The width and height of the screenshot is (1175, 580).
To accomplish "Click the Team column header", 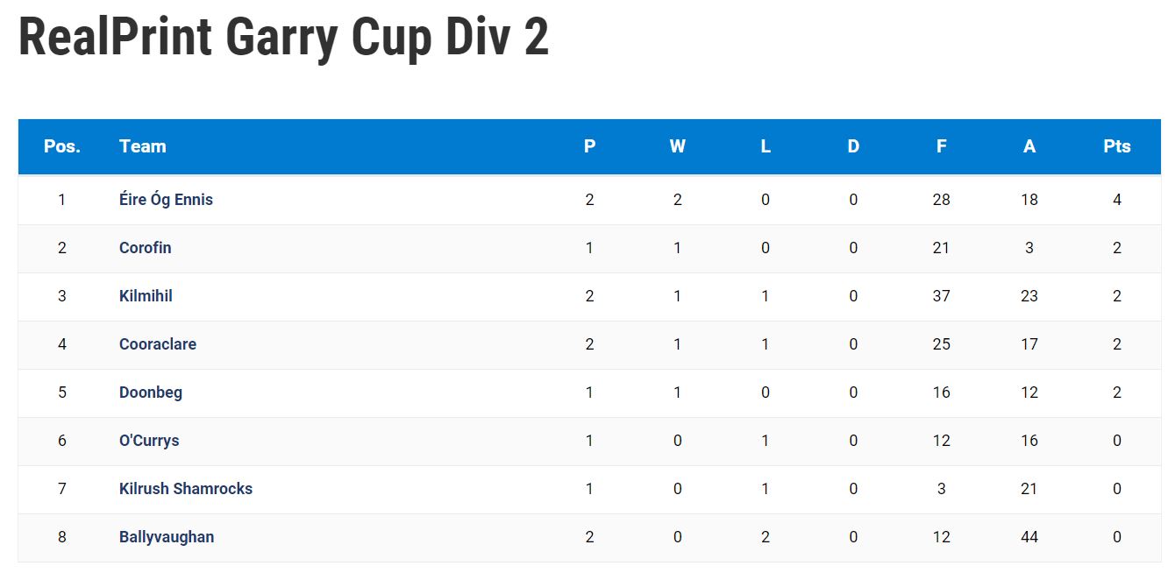I will 142,146.
